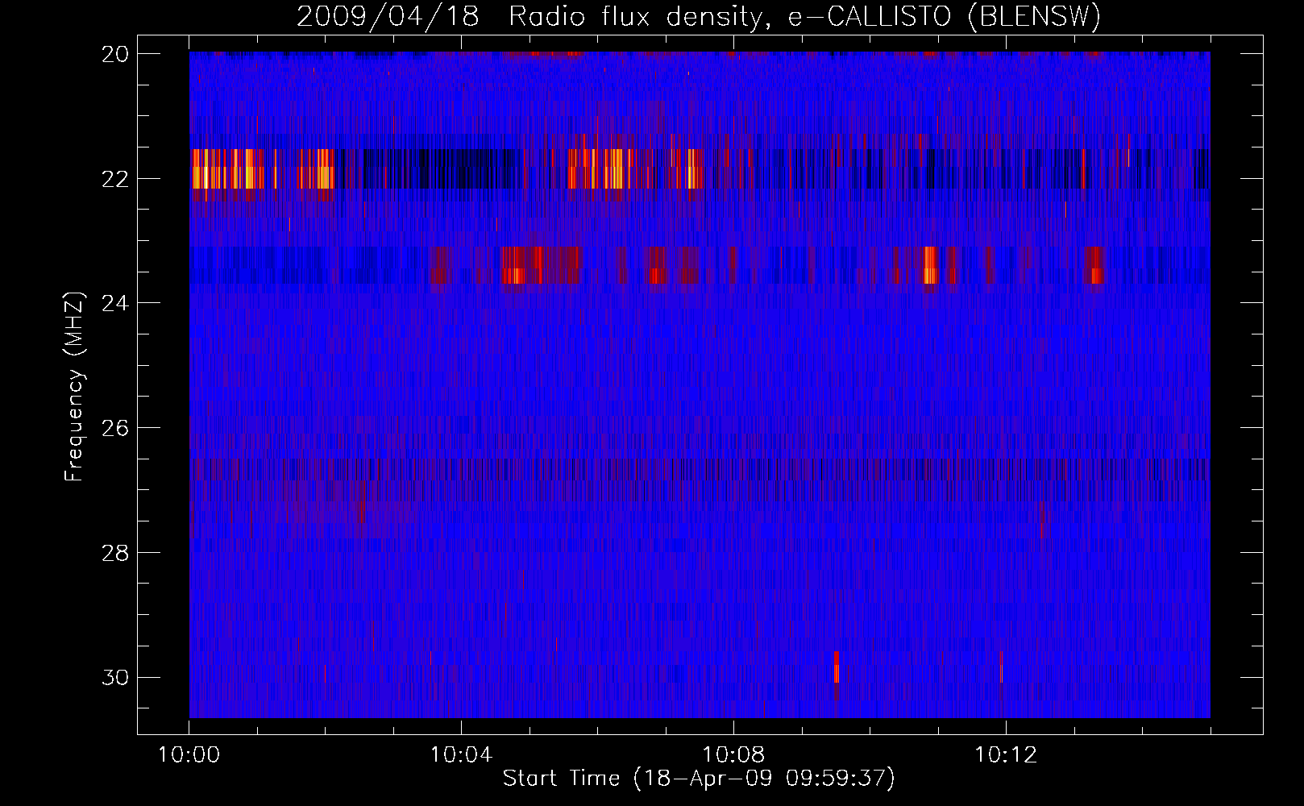Viewport: 1304px width, 806px height.
Task: Click the bright burst near 30 MHz after 10:08
Action: point(837,667)
